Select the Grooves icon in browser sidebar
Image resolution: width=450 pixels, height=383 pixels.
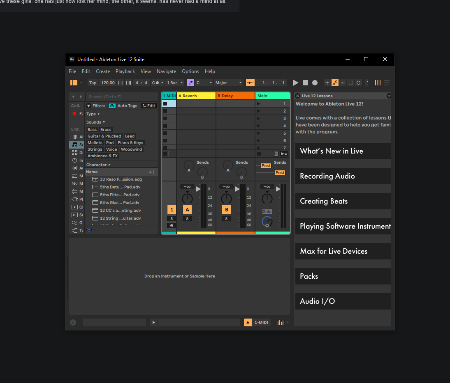point(74,222)
